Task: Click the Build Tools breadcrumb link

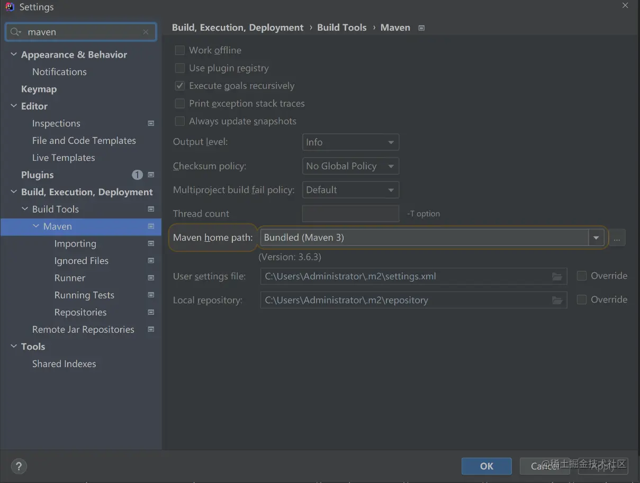Action: point(342,28)
